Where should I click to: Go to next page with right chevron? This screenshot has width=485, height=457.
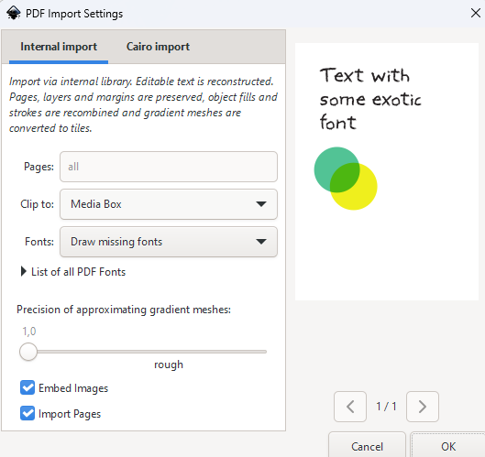click(x=423, y=407)
